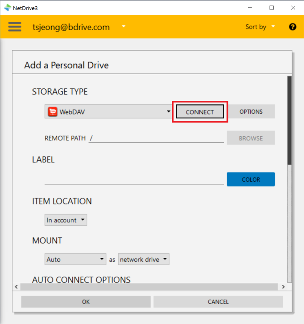
Task: Click CANCEL to discard the drive
Action: tap(218, 302)
